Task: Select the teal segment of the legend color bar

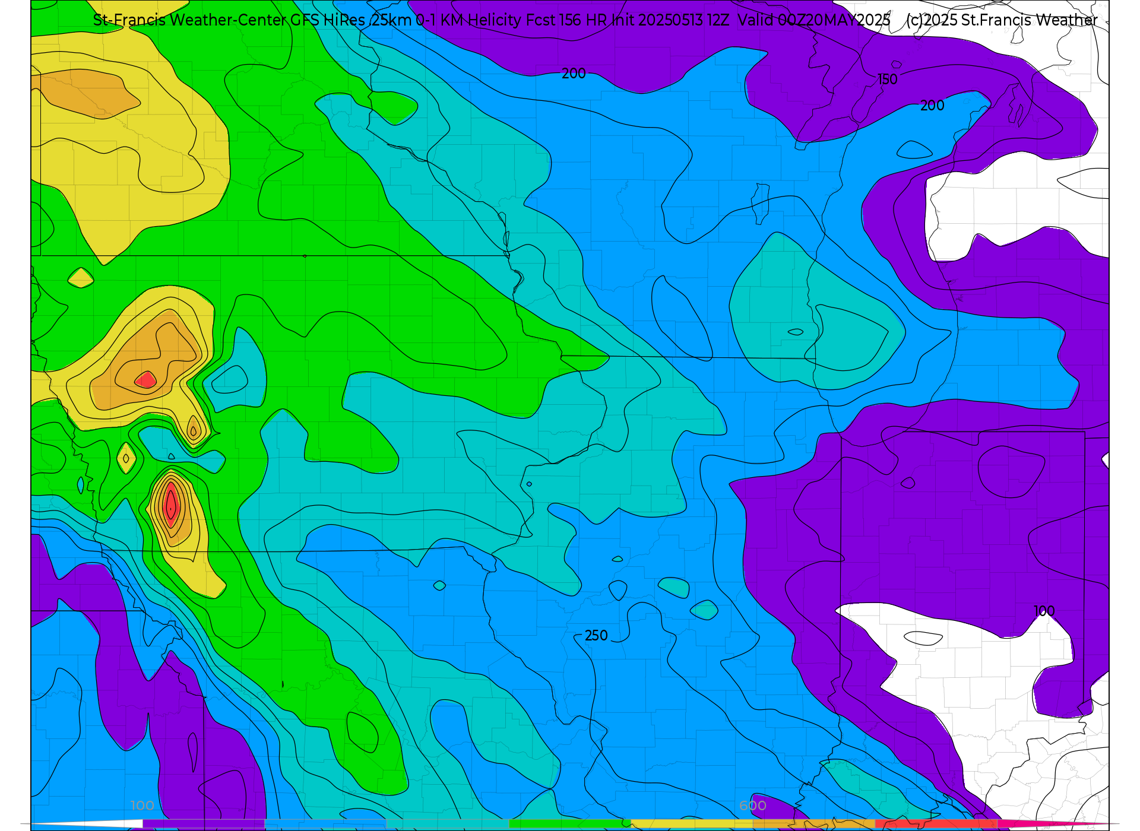Action: pos(448,824)
